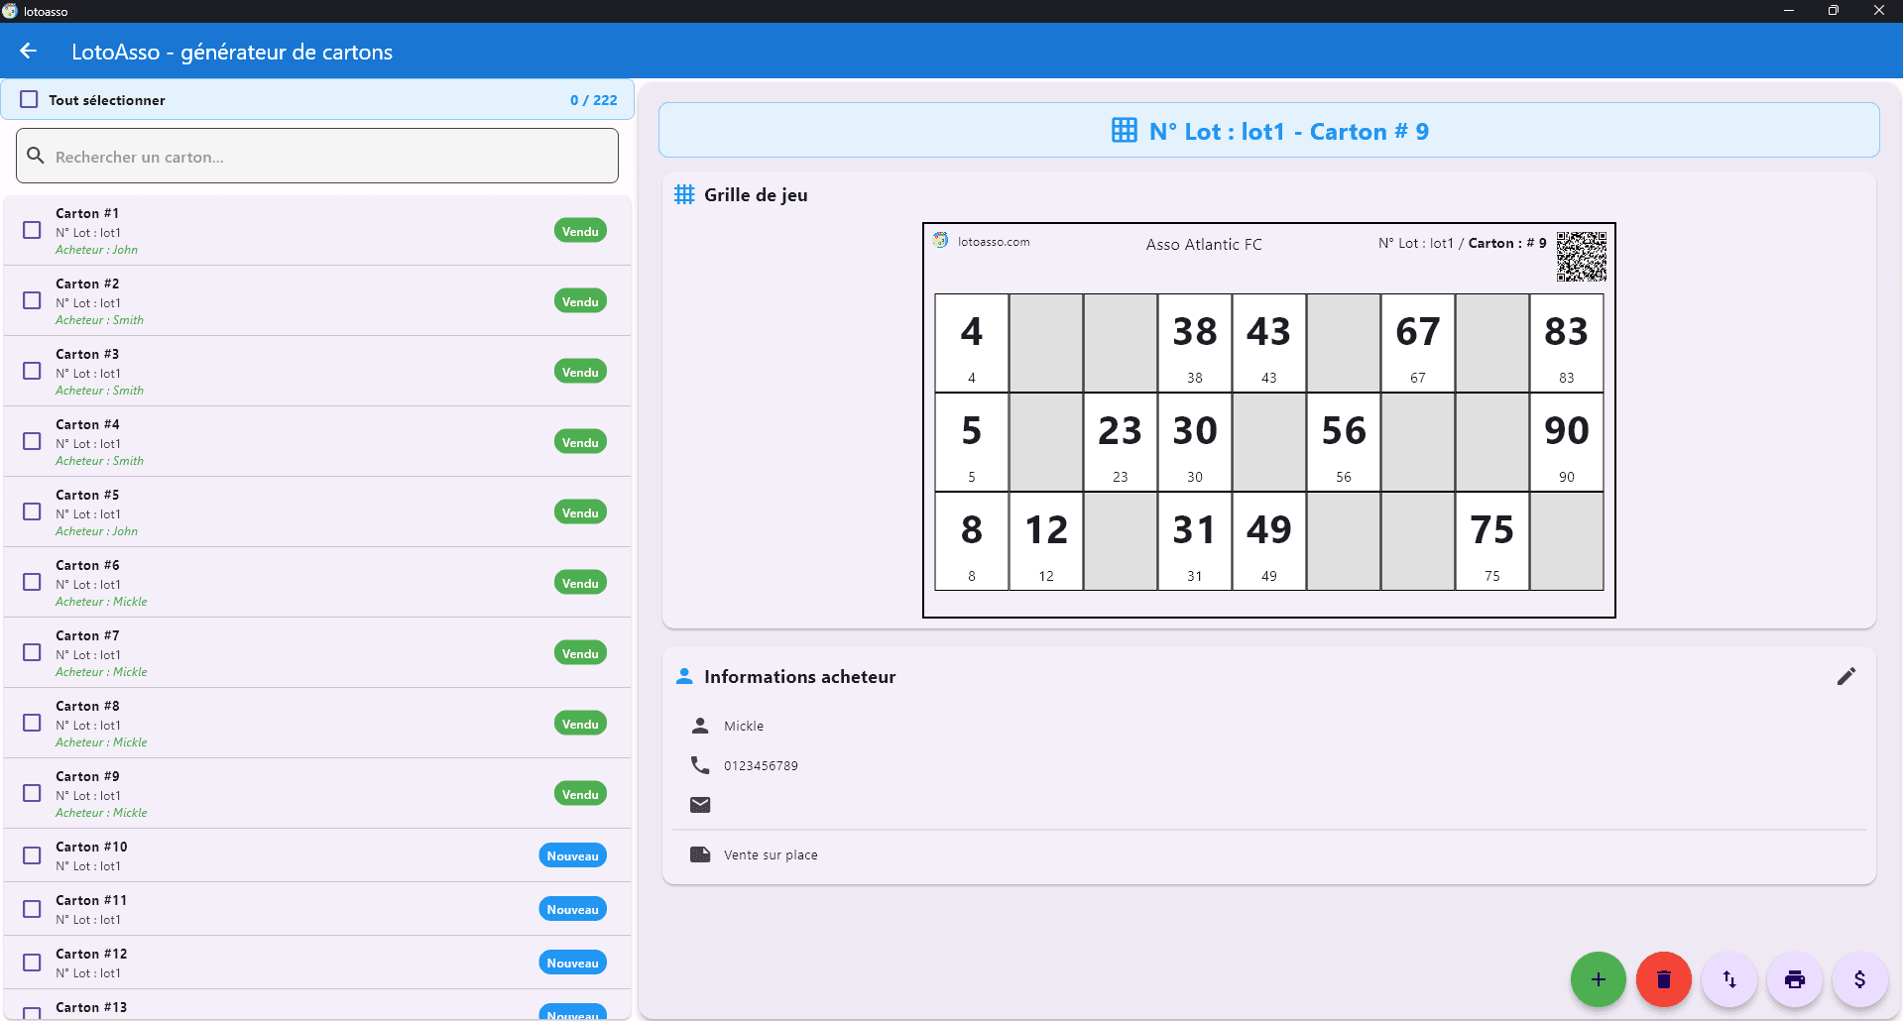1903x1021 pixels.
Task: Focus the Rechercher un carton search field
Action: pyautogui.click(x=317, y=157)
